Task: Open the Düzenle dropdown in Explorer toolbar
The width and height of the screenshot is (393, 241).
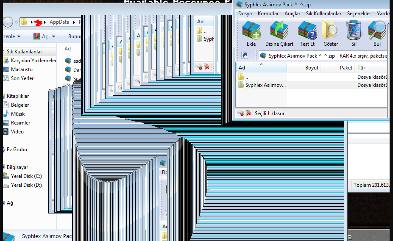Action: coord(11,36)
